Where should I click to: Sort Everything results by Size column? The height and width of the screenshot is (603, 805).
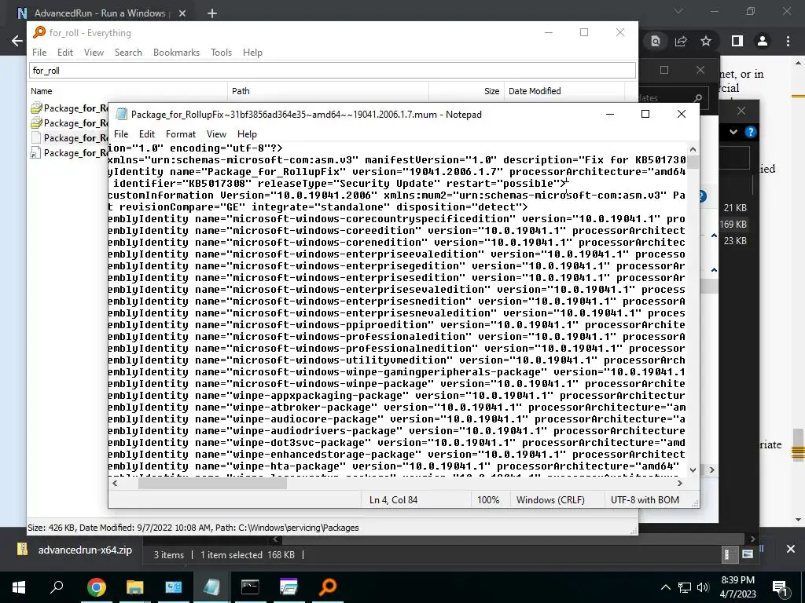coord(466,91)
